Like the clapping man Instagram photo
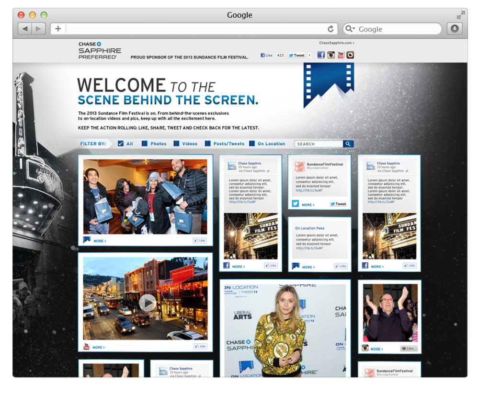479x420 pixels. [409, 349]
